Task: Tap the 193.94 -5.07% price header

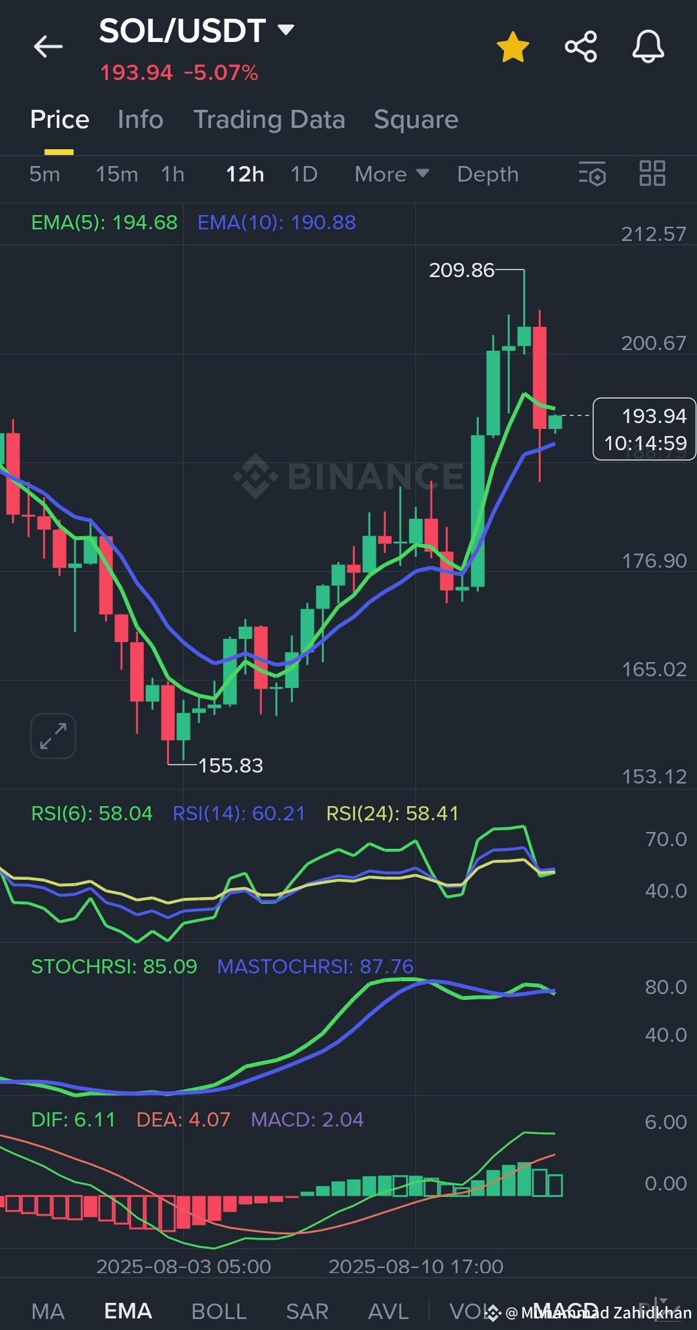Action: [x=179, y=72]
